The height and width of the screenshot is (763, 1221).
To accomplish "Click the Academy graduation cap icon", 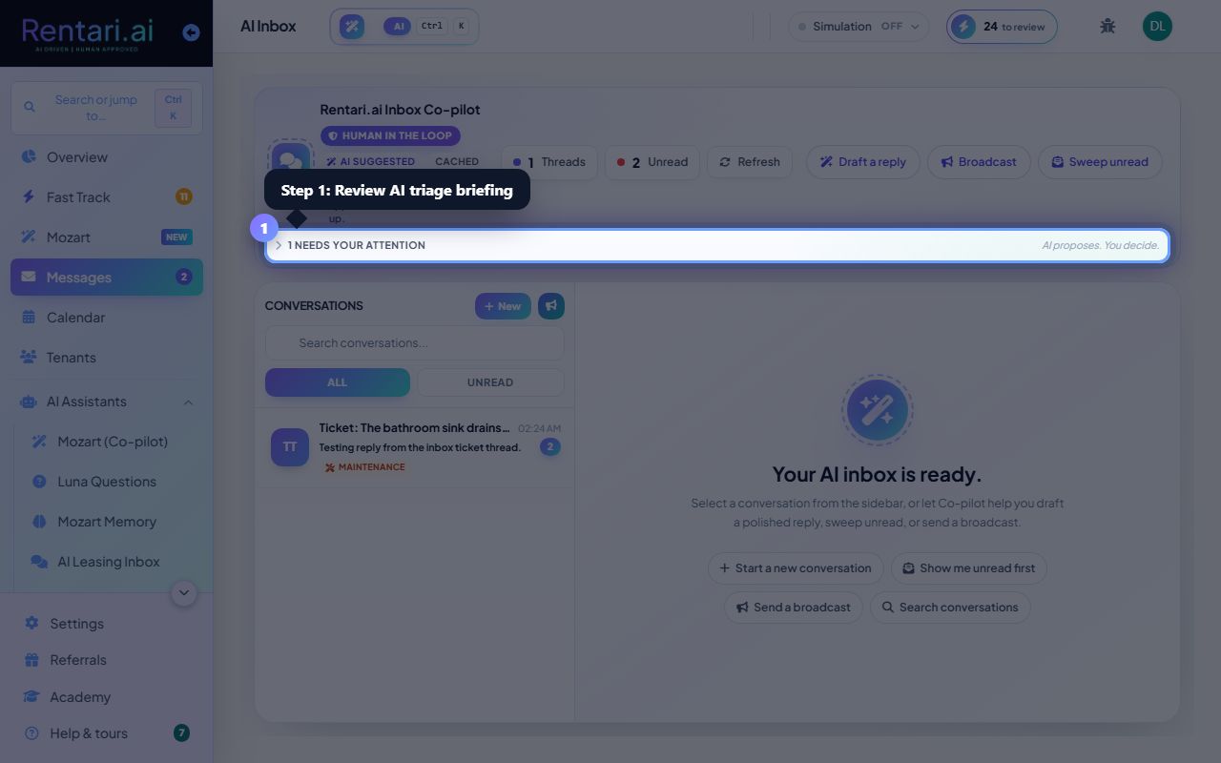I will coord(31,697).
